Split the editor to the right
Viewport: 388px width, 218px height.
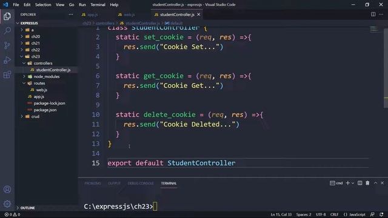pos(373,15)
